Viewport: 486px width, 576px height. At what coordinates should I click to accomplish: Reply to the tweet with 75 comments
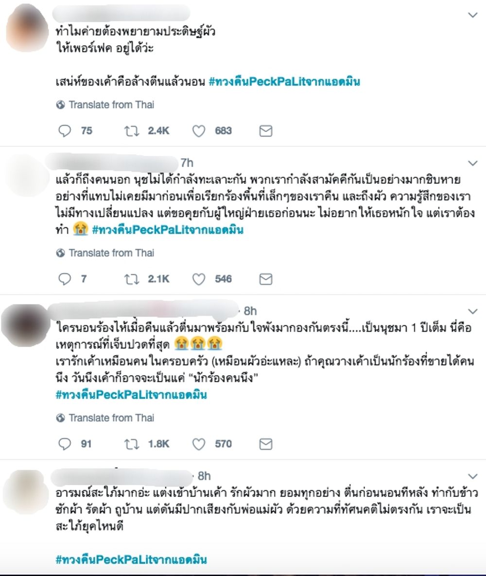65,131
